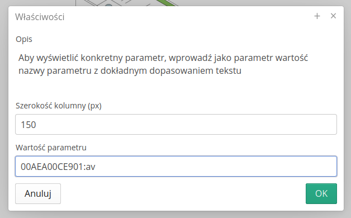
Task: Click the Szerokość kolumny (px) label
Action: pyautogui.click(x=59, y=106)
